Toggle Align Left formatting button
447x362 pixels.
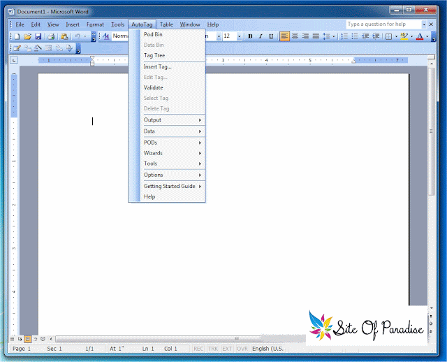(x=284, y=36)
